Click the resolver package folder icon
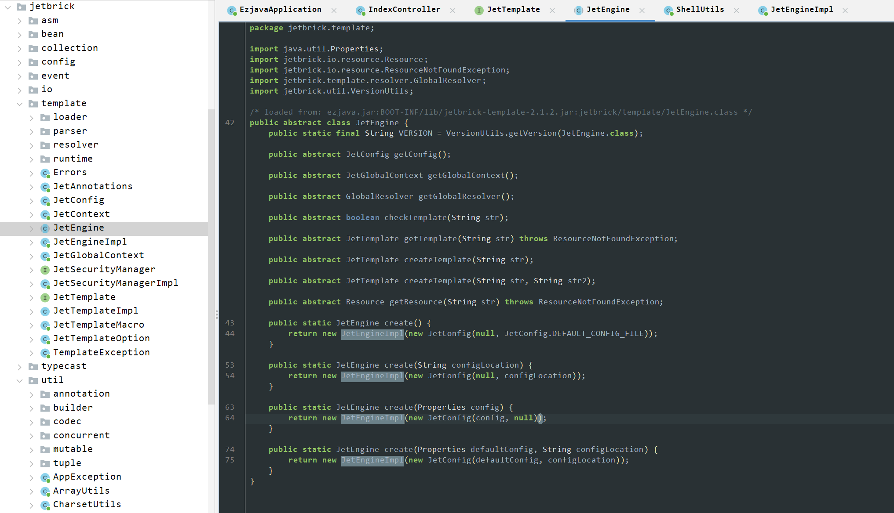Screen dimensions: 894x513 pyautogui.click(x=45, y=145)
